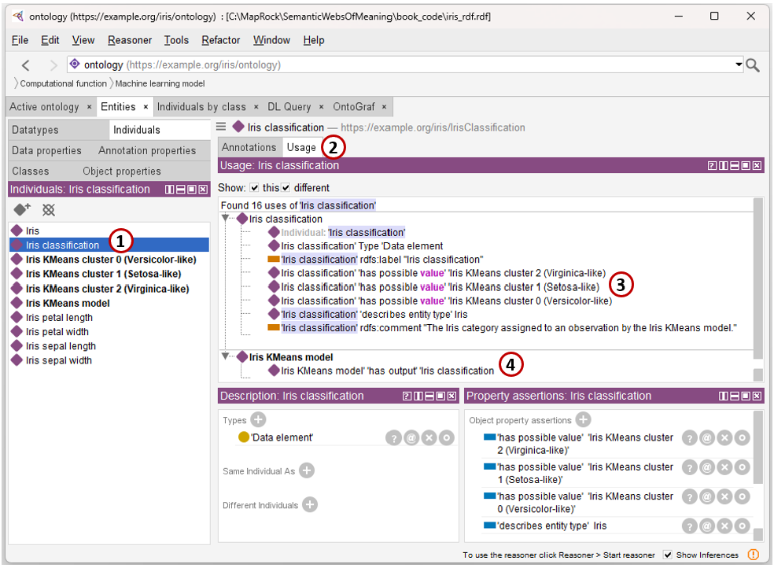This screenshot has width=774, height=568.
Task: Go back with the back arrow
Action: click(26, 65)
